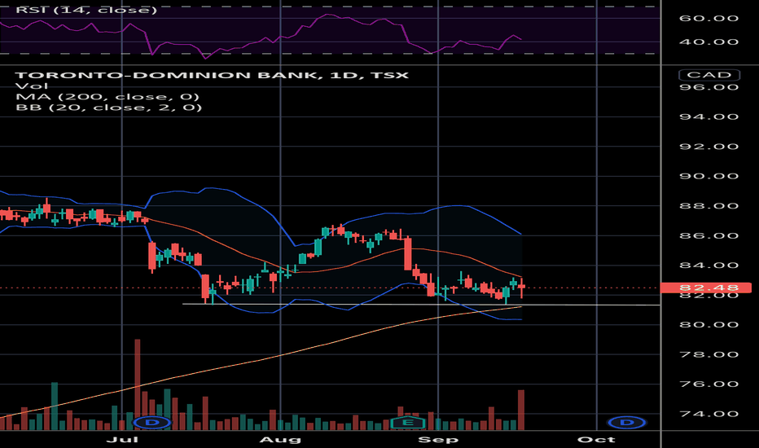Viewport: 759px width, 448px height.
Task: Select the white horizontal support line
Action: [421, 304]
